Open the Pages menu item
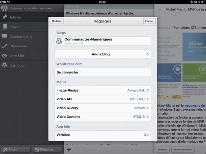 [24, 27]
